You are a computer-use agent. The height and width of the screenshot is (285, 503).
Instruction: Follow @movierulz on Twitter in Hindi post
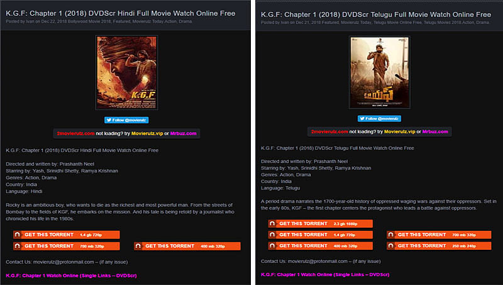click(x=126, y=120)
